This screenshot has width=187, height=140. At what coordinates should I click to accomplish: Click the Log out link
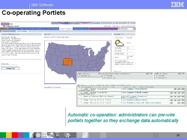pos(133,23)
